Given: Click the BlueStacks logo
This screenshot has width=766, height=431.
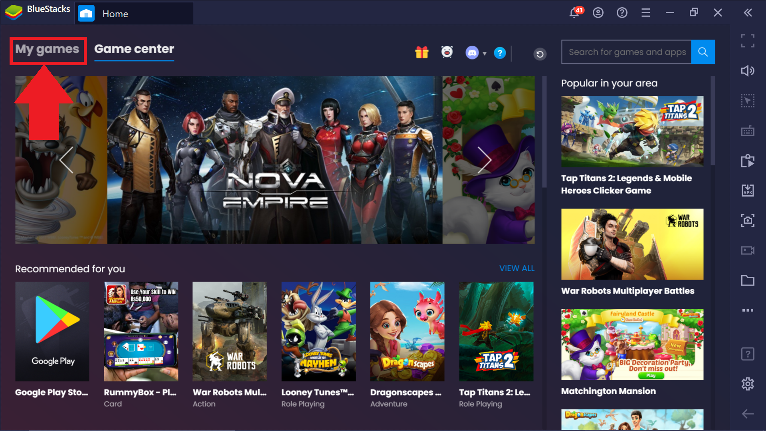Looking at the screenshot, I should click(14, 12).
